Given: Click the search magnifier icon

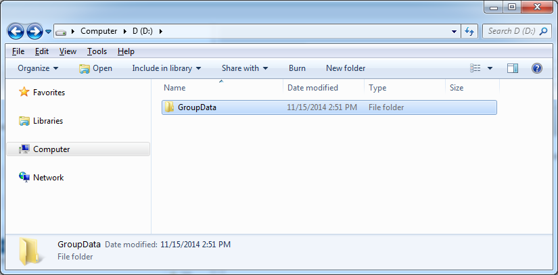Looking at the screenshot, I should (543, 31).
